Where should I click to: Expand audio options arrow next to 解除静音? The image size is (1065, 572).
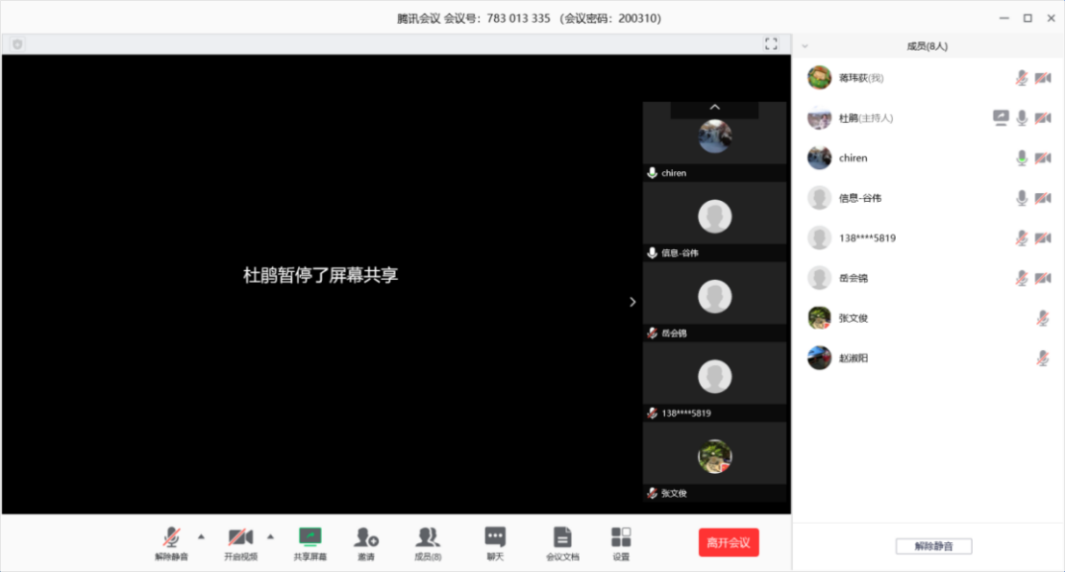(201, 536)
